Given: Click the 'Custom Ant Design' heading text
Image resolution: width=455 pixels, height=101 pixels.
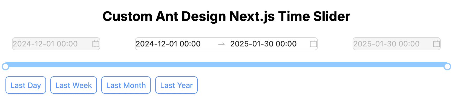Looking at the screenshot, I should coord(165,16).
